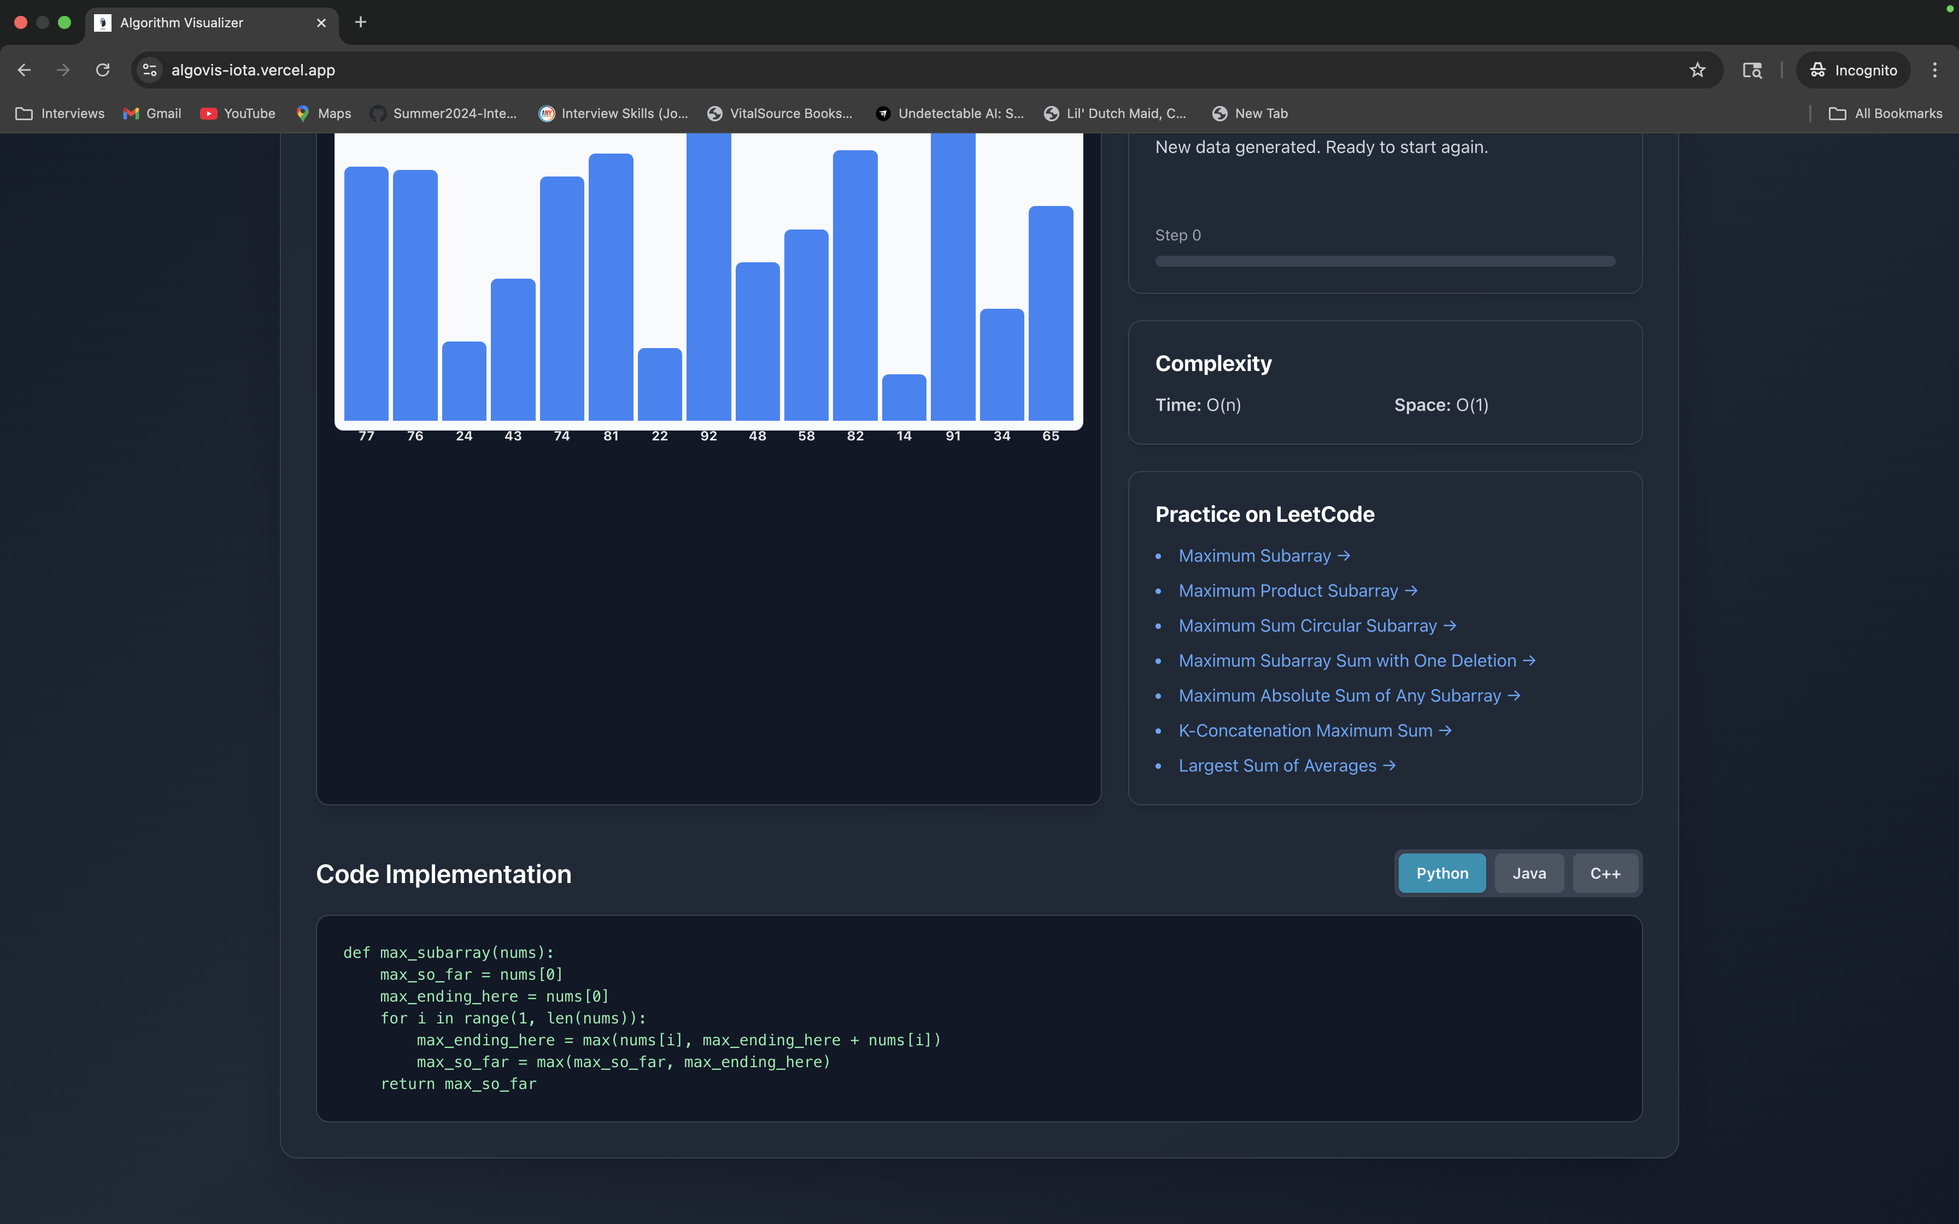Open the Interview Skills bookmark
This screenshot has width=1959, height=1224.
coord(614,113)
